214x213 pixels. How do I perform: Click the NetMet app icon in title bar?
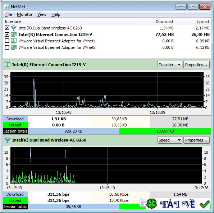coord(6,7)
